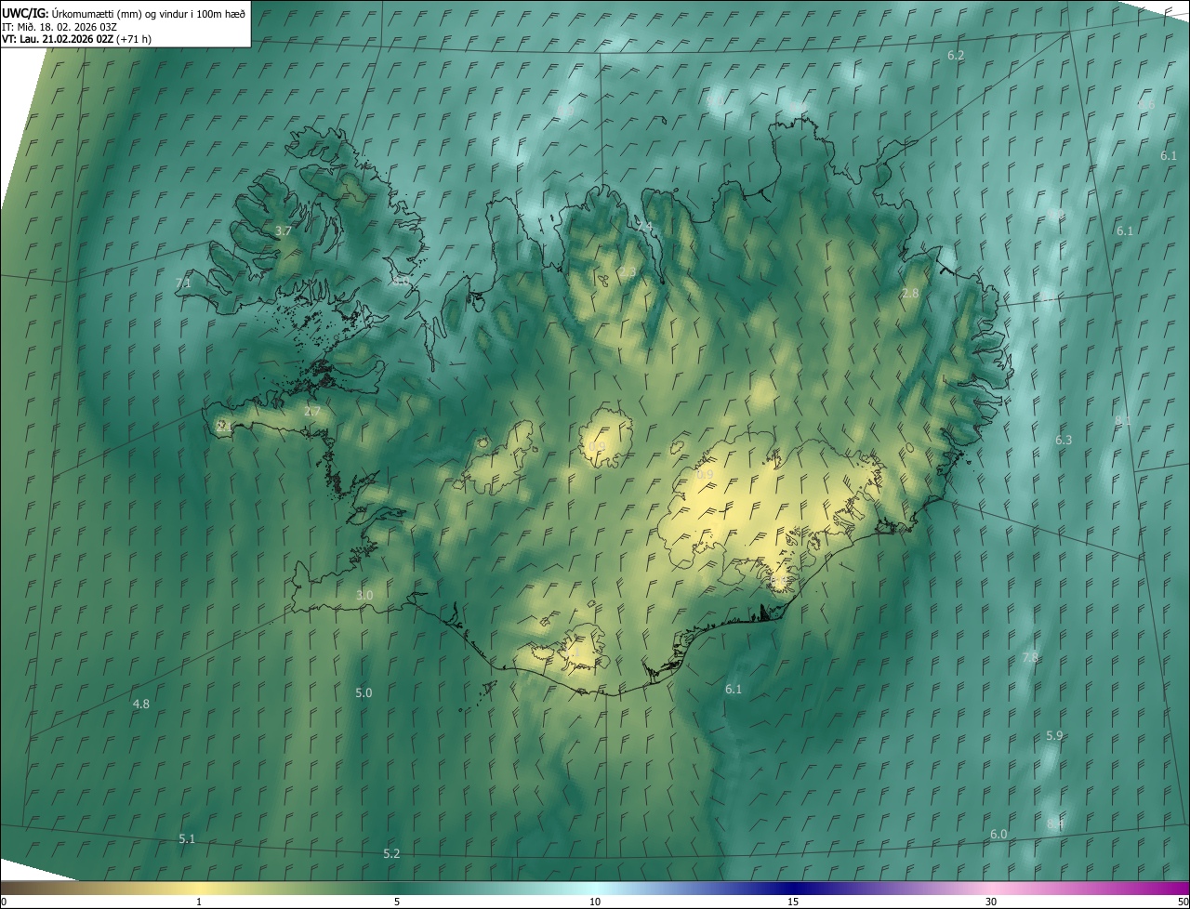Click the '5.2' value label
The image size is (1190, 909).
tap(391, 853)
